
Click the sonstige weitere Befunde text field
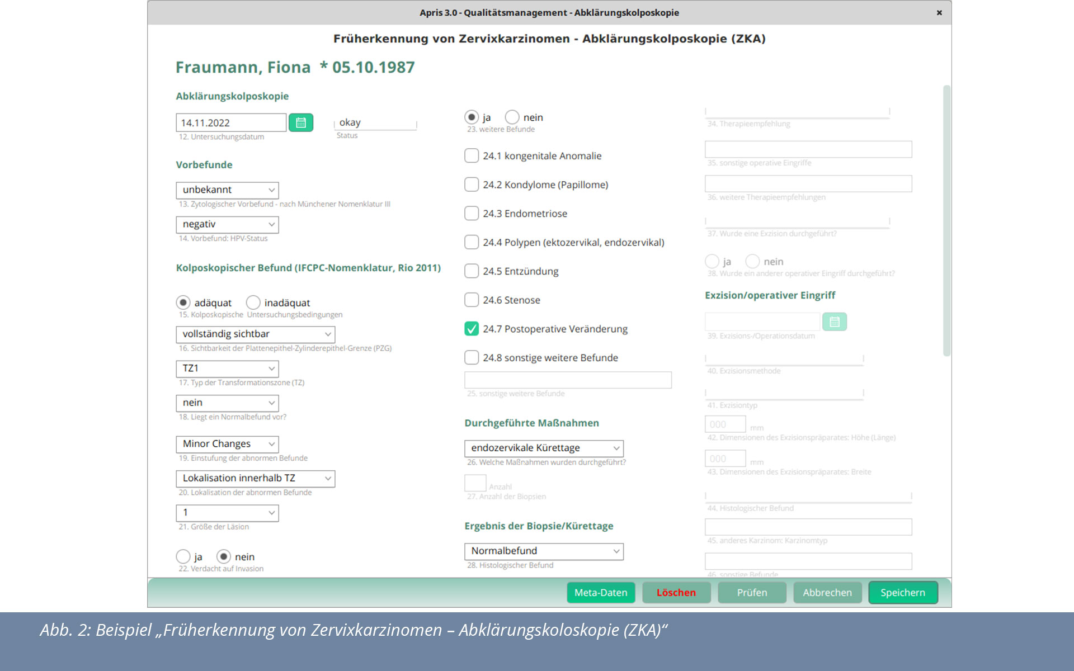tap(568, 380)
